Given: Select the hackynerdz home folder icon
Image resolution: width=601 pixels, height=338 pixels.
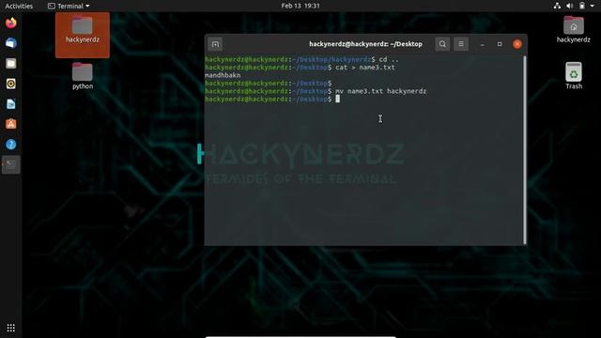Looking at the screenshot, I should click(574, 30).
